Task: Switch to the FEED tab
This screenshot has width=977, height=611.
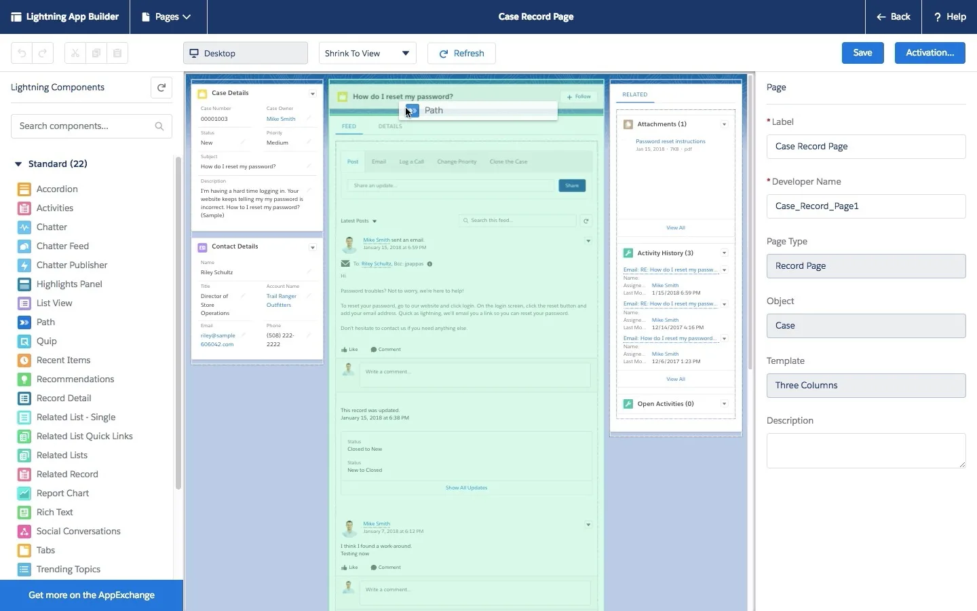Action: tap(349, 126)
